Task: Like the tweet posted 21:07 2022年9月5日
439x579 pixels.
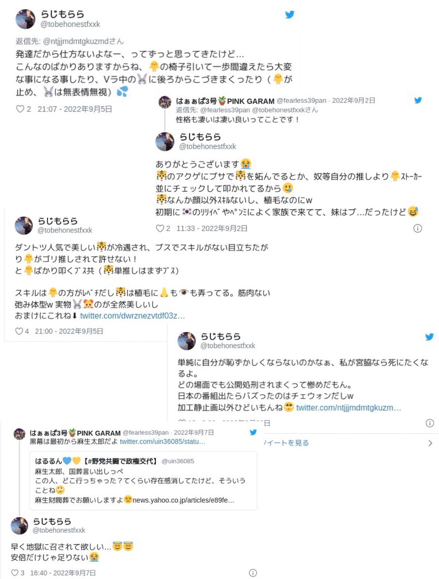Action: tap(20, 109)
